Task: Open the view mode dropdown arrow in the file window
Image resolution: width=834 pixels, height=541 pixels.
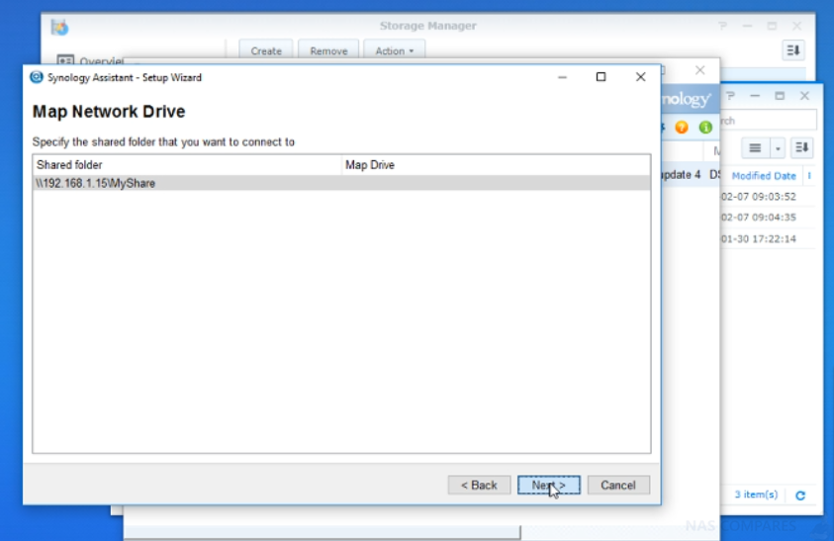Action: pos(778,148)
